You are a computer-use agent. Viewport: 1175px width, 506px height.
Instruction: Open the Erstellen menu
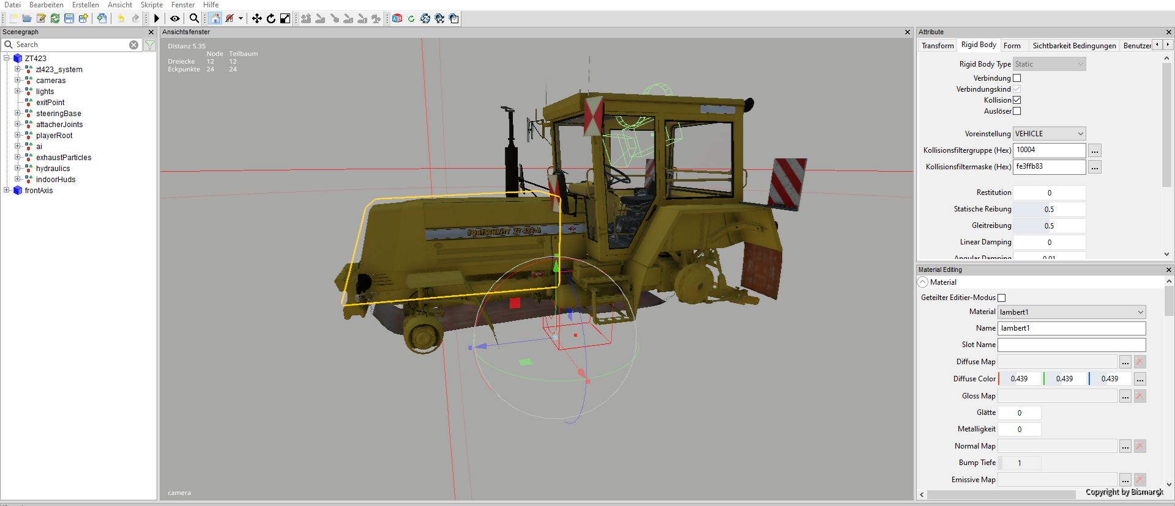point(86,5)
